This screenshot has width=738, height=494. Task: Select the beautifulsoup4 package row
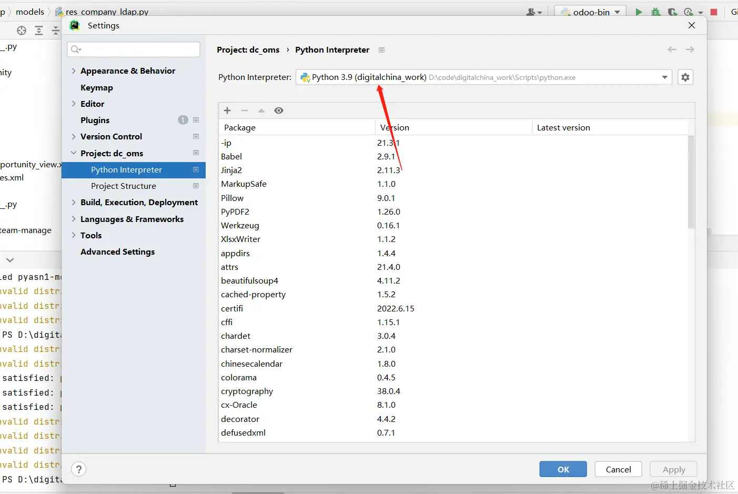point(453,280)
